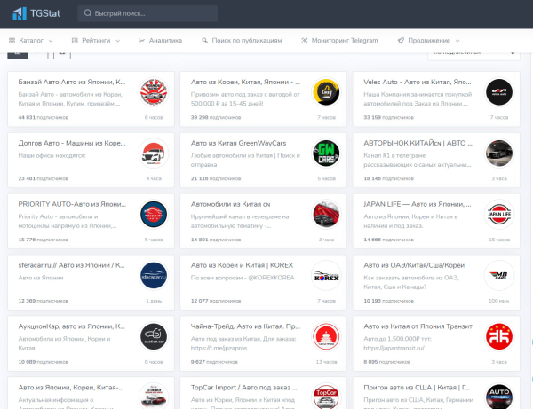Open Мониторинг Telegram section

pos(338,41)
